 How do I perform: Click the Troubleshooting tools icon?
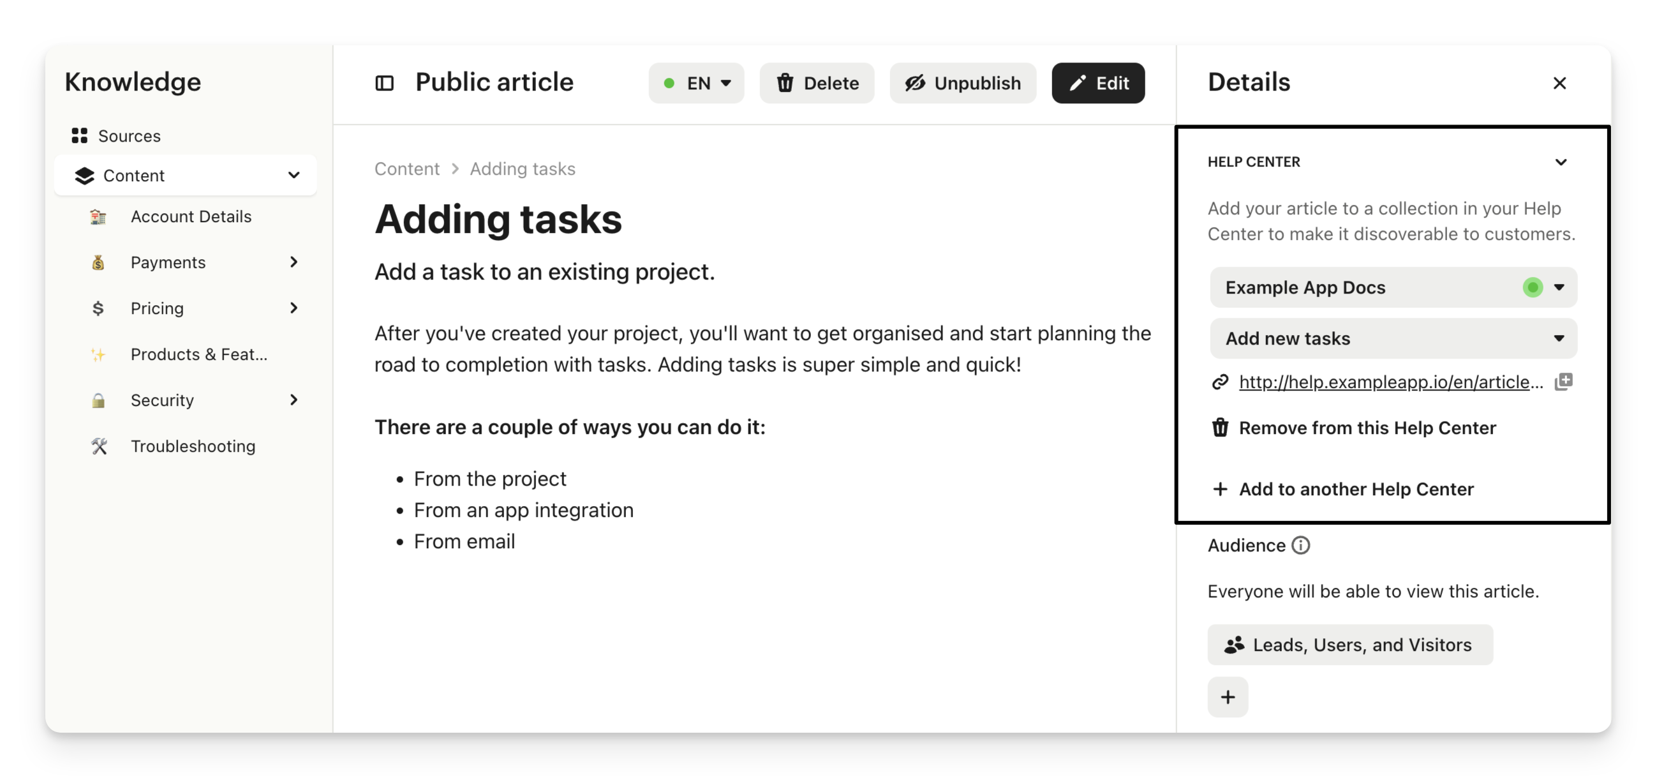pos(98,446)
